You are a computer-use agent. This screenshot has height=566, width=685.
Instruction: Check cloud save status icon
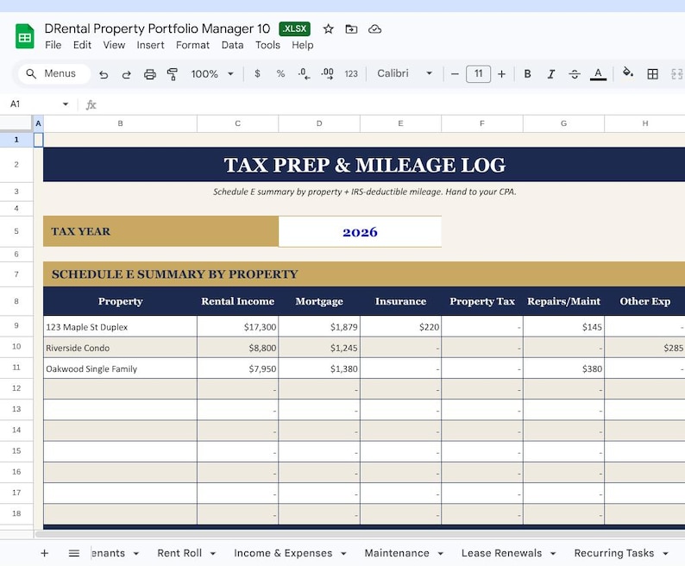click(374, 29)
